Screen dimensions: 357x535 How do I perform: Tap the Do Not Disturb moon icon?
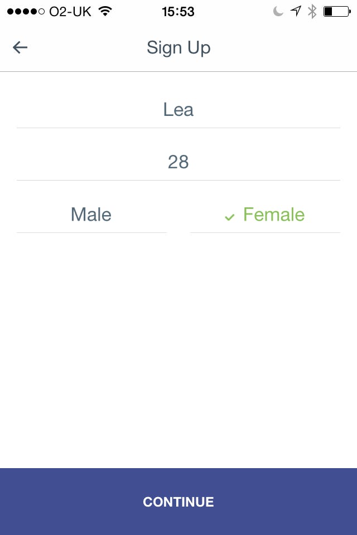click(x=278, y=11)
